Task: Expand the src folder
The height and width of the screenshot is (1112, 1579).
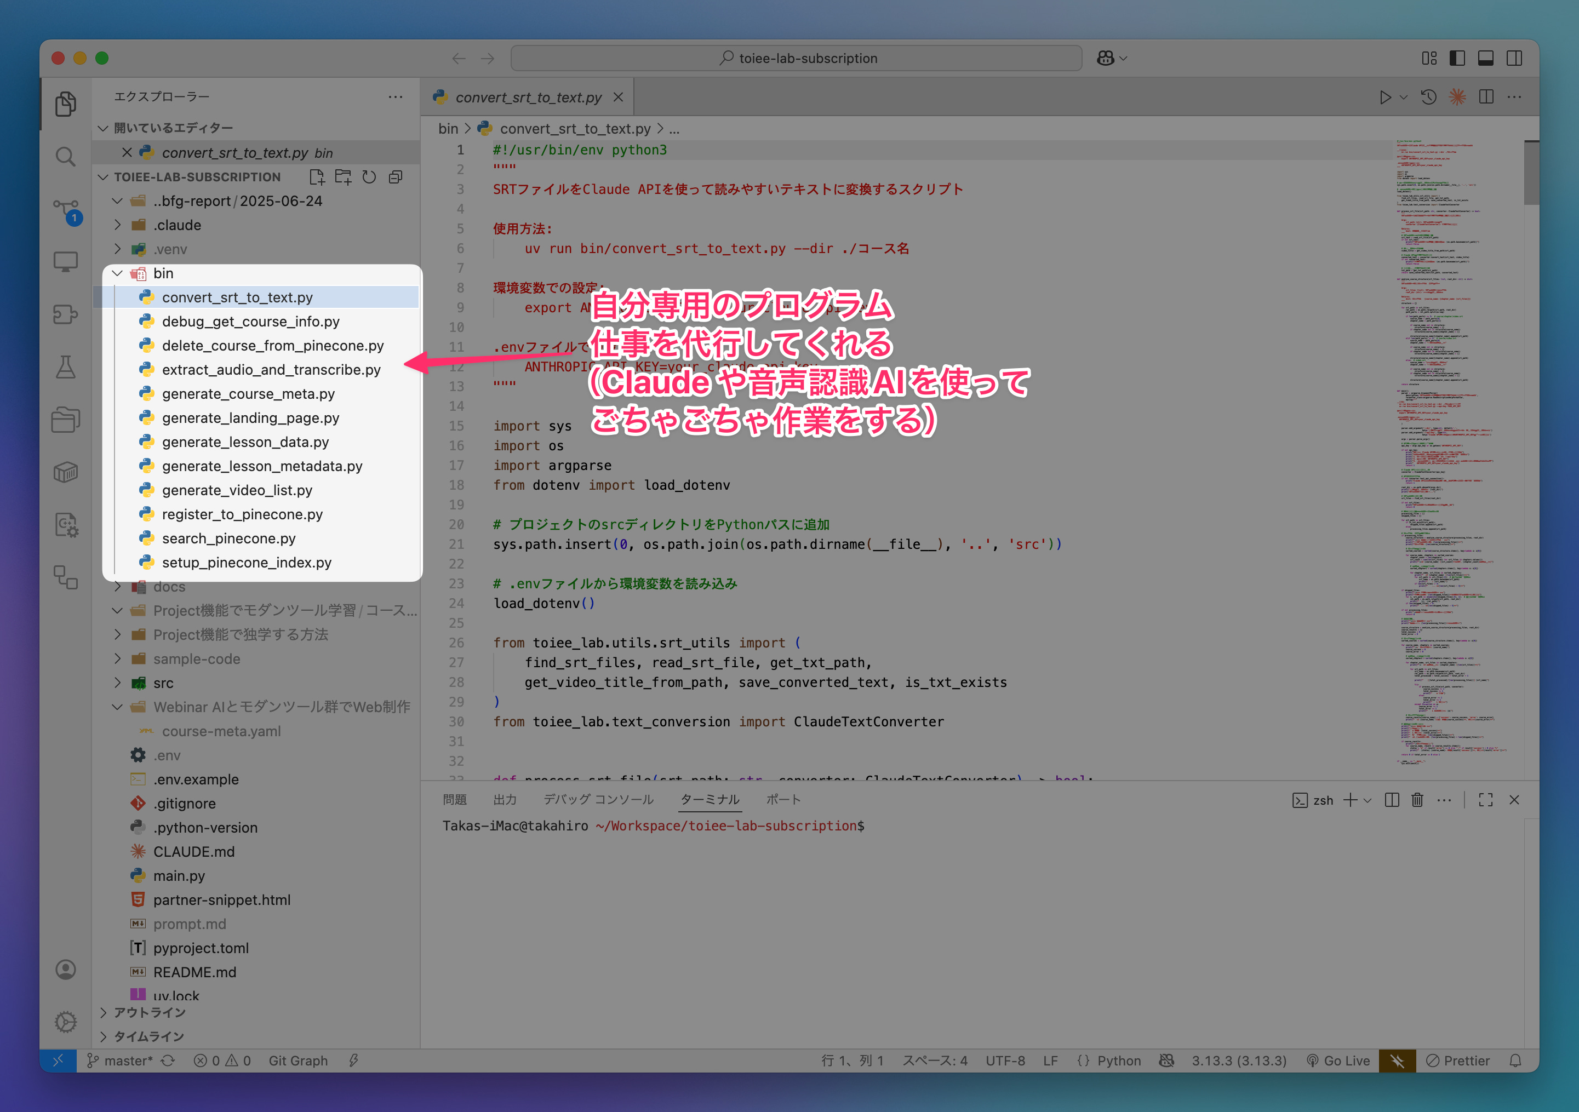Action: coord(118,683)
